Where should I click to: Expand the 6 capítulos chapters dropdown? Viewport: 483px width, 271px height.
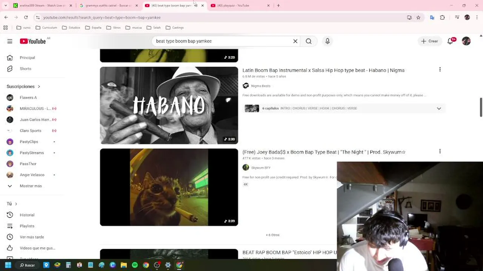(x=439, y=108)
